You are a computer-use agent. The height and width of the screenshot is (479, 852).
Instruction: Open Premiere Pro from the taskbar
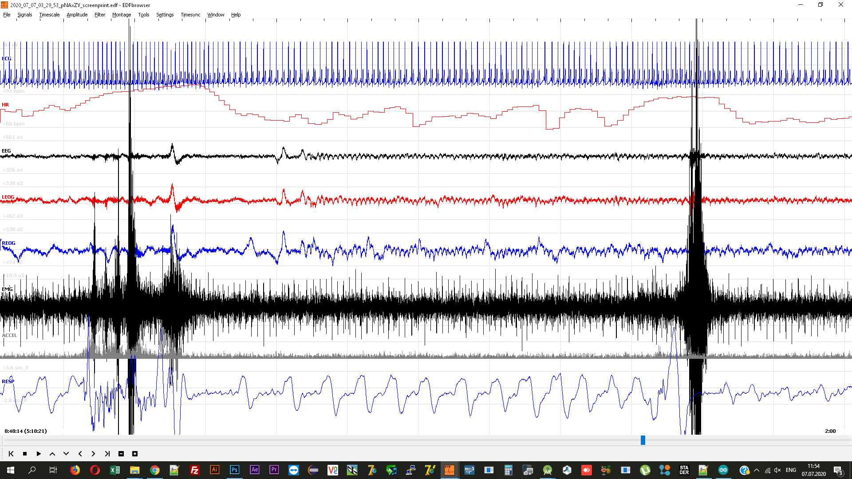[274, 470]
